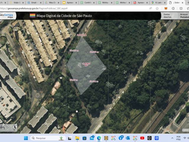189x142 pixels.
Task: Open the Wi-Fi network tray icon
Action: pos(185,138)
